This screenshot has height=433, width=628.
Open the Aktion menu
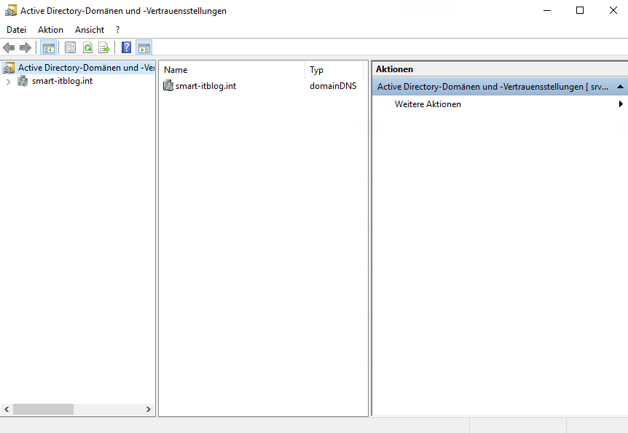coord(50,30)
